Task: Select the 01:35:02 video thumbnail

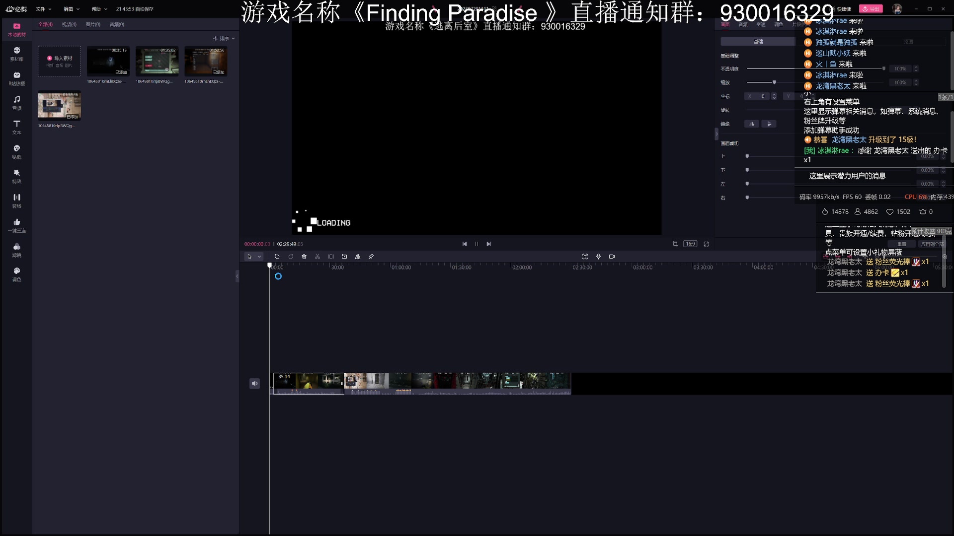Action: pos(157,61)
